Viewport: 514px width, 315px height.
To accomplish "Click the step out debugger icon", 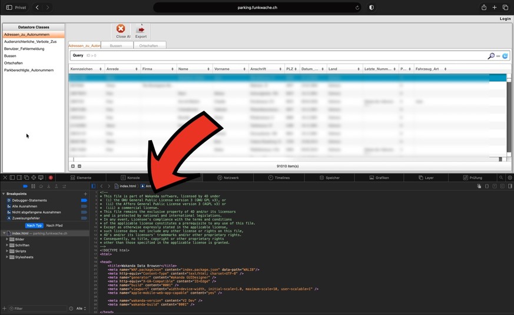I will 57,186.
